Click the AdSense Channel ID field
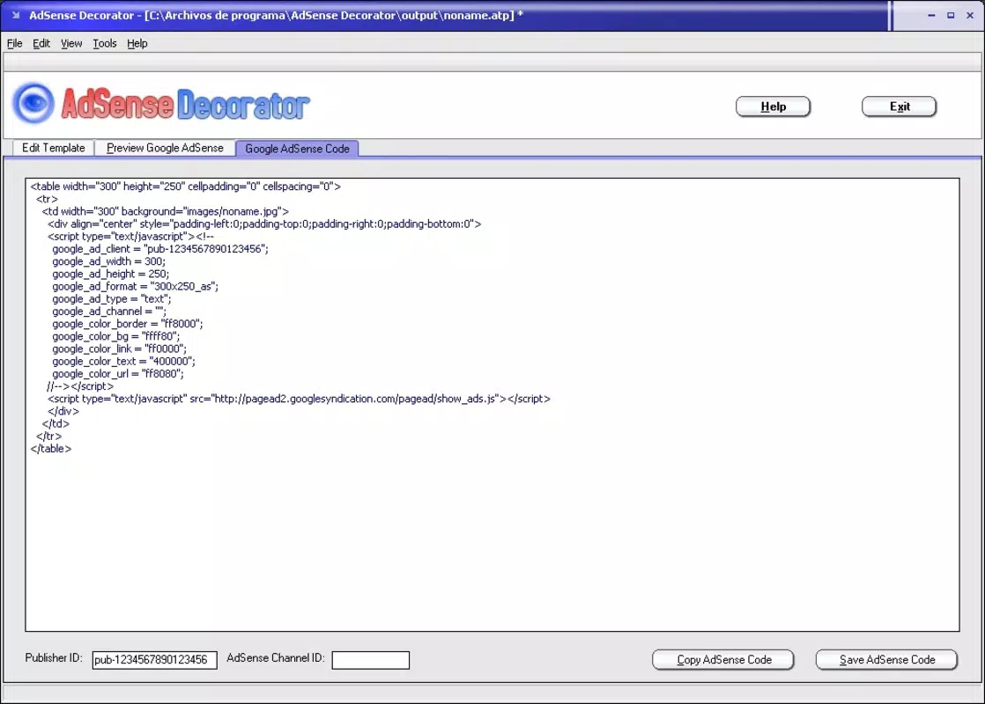 tap(371, 660)
